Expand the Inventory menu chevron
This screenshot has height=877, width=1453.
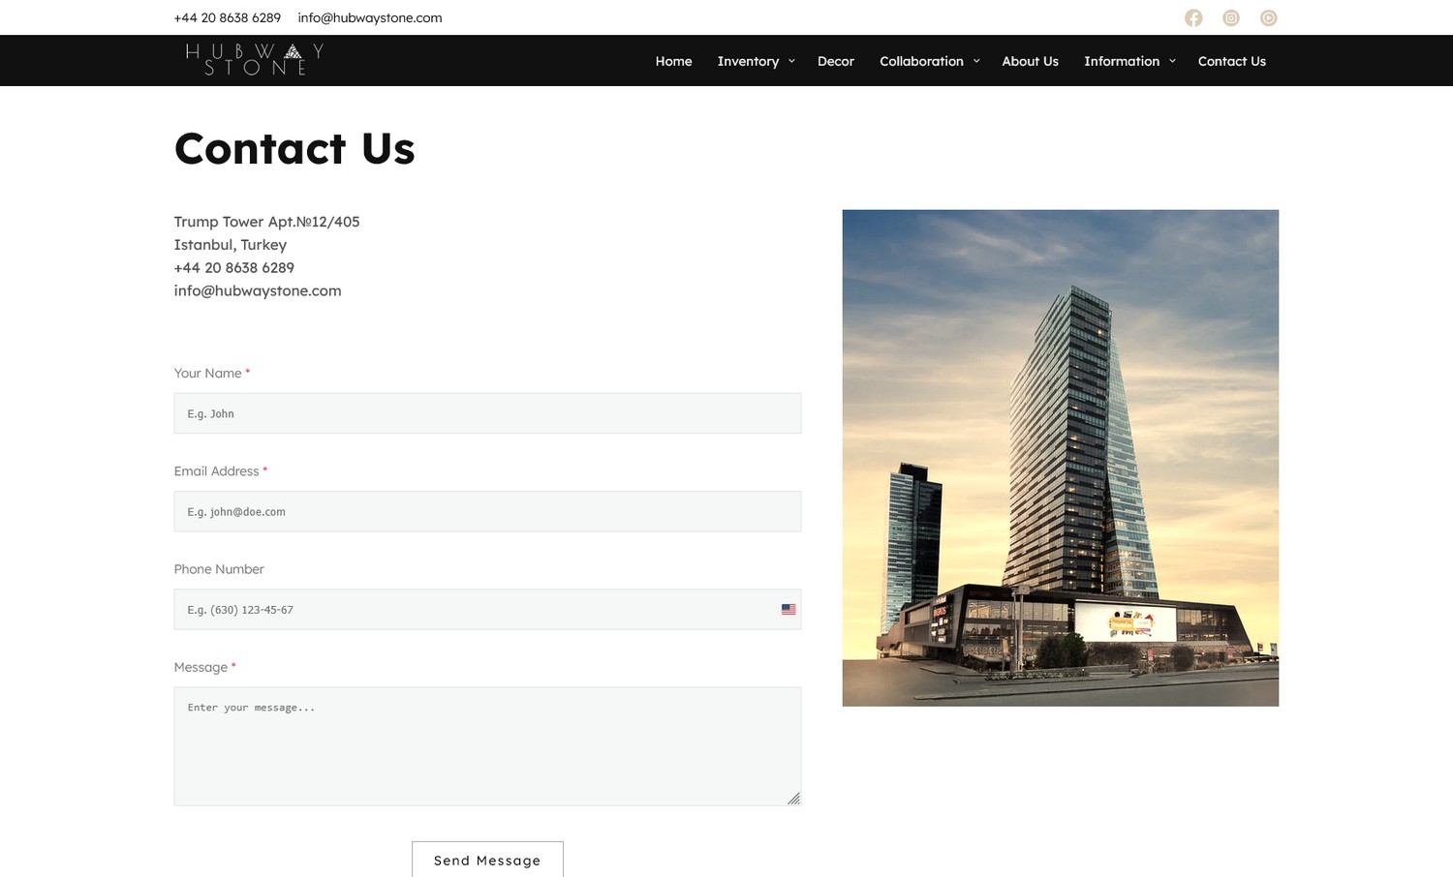coord(791,61)
